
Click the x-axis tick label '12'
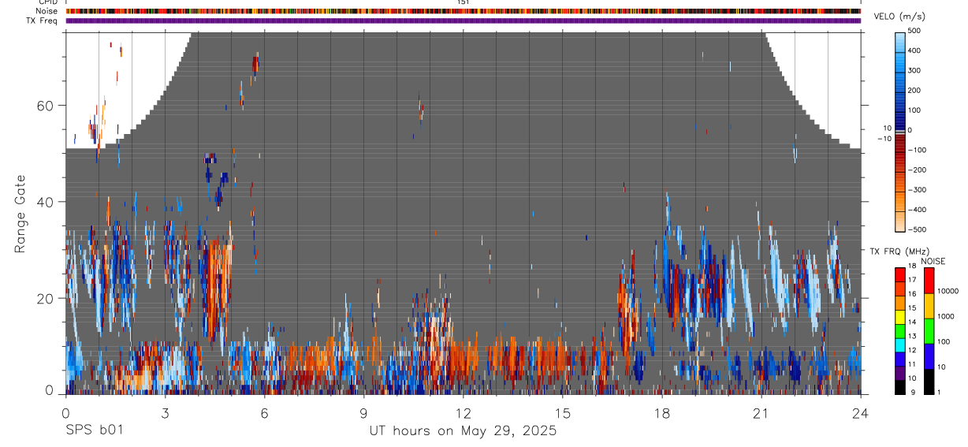(x=463, y=413)
